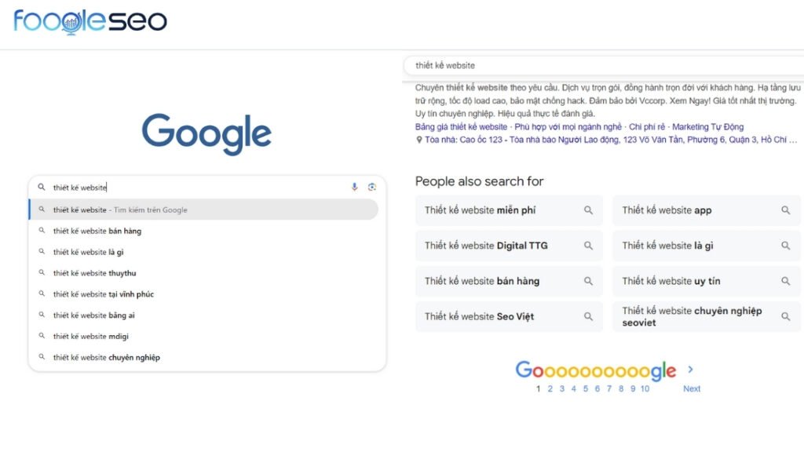The image size is (804, 452).
Task: Click search icon beside 'Thiết kế website uy tín'
Action: [786, 281]
